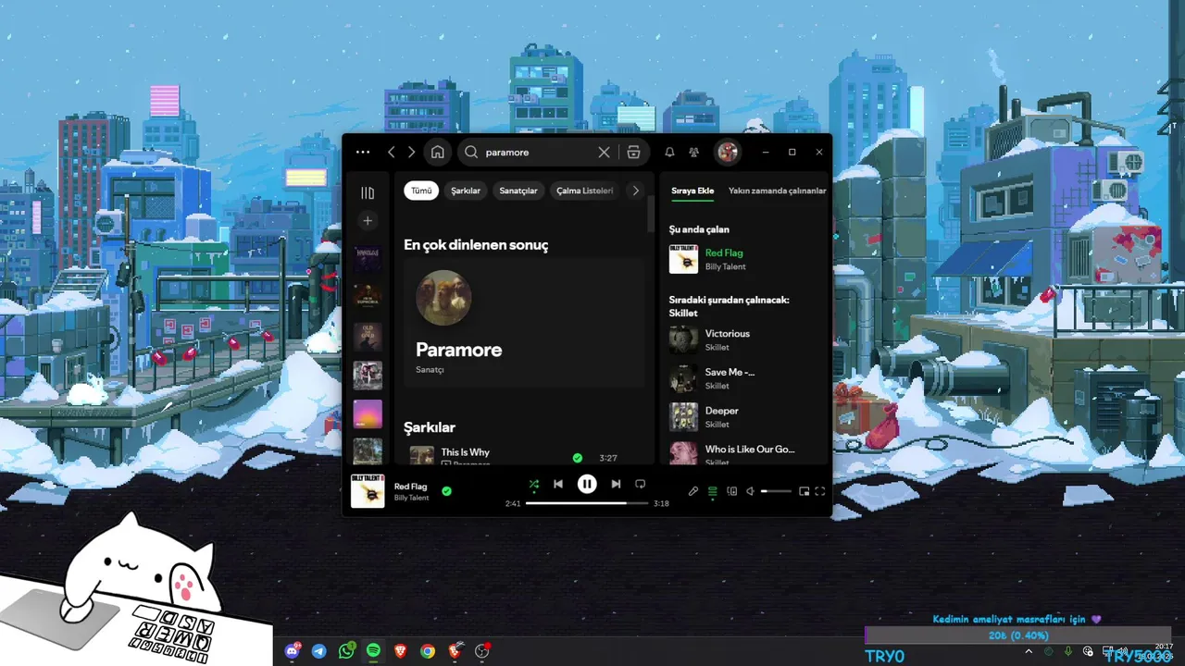Image resolution: width=1185 pixels, height=666 pixels.
Task: Open Brave browser from the taskbar
Action: (400, 651)
